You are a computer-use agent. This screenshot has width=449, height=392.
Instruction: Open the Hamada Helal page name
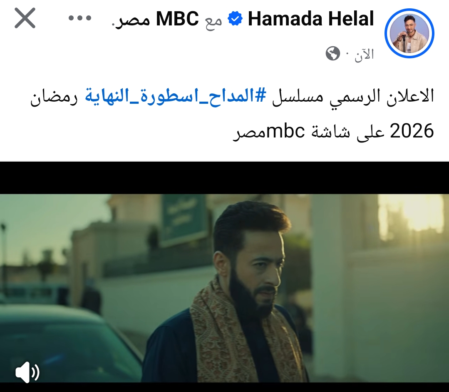coord(311,19)
